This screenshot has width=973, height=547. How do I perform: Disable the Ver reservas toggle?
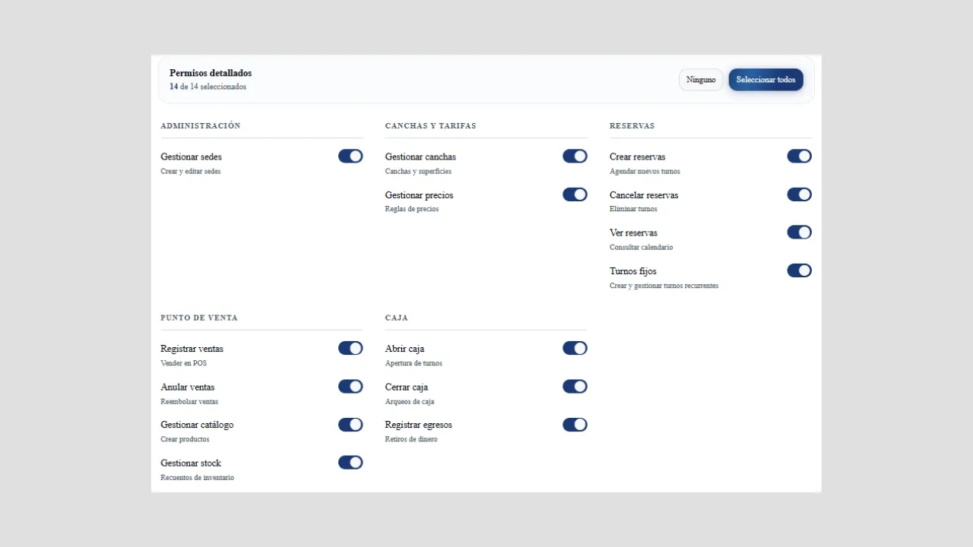[x=799, y=232]
